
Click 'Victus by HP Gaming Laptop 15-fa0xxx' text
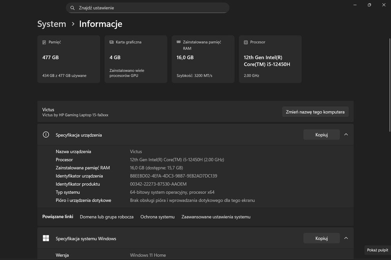point(75,115)
